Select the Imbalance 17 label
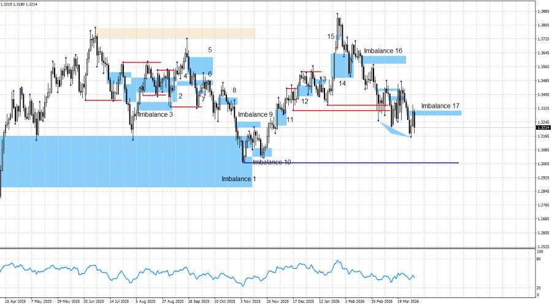 440,106
